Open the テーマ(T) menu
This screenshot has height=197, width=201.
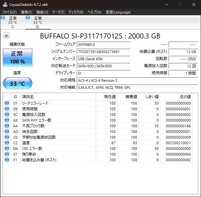[58, 12]
